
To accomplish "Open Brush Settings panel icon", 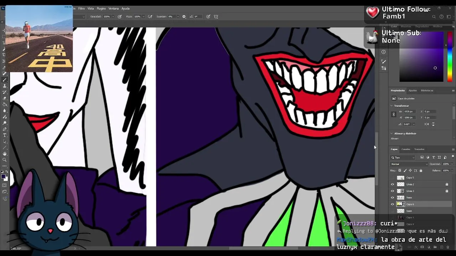I will pyautogui.click(x=383, y=61).
